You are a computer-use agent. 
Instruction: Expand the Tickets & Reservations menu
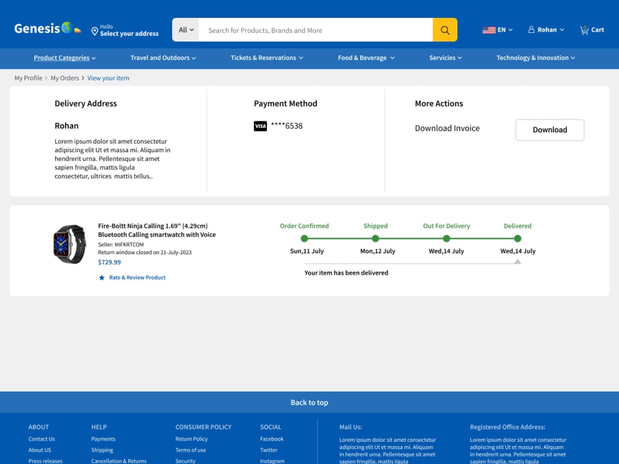coord(267,58)
